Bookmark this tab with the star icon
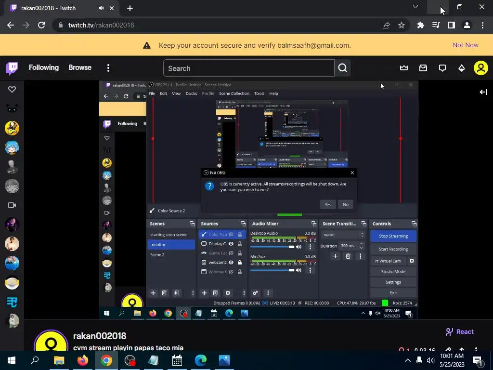 [x=402, y=25]
